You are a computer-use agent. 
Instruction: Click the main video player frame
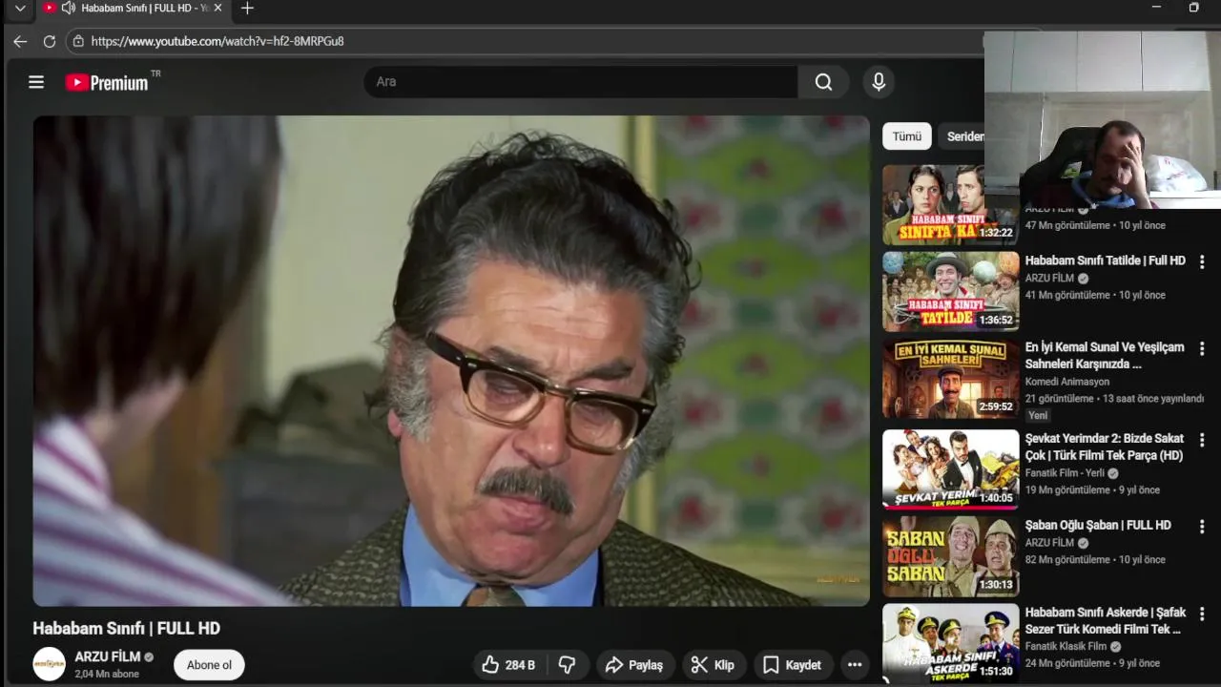tap(451, 361)
